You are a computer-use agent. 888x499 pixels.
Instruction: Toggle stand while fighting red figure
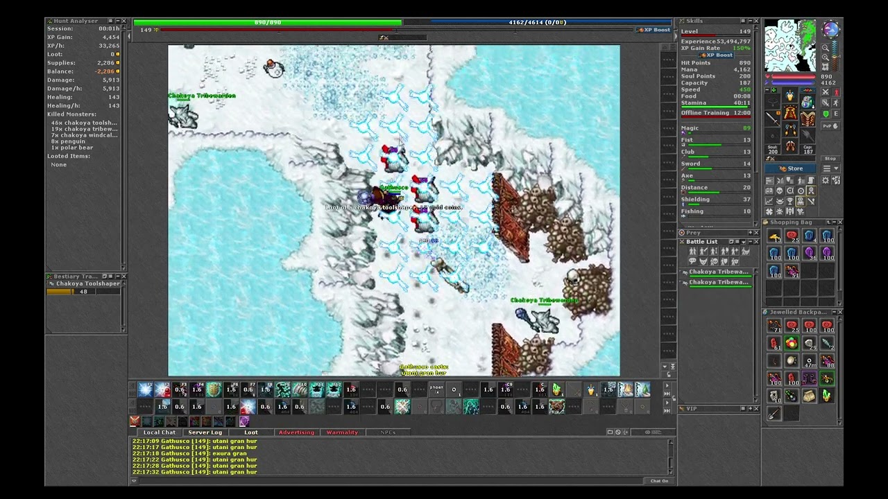coord(836,91)
